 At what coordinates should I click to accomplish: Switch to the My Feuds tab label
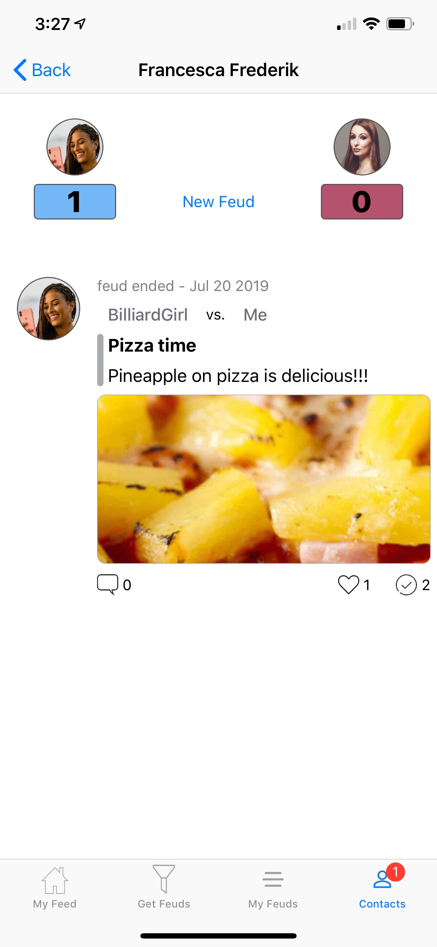point(273,904)
